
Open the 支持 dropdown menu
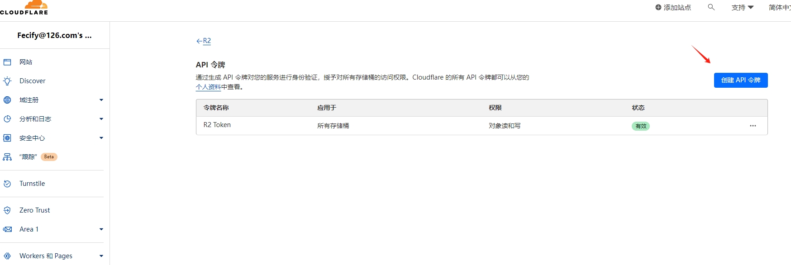coord(743,7)
